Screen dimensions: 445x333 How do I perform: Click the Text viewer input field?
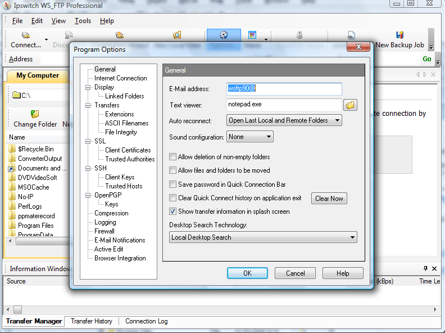(284, 105)
